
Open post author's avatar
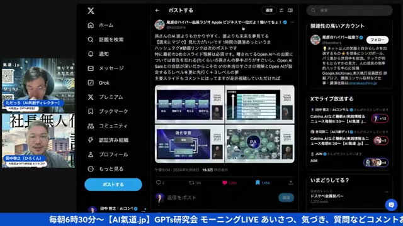click(159, 24)
